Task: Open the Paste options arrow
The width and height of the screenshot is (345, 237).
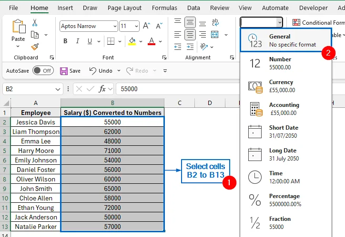Action: (18, 46)
